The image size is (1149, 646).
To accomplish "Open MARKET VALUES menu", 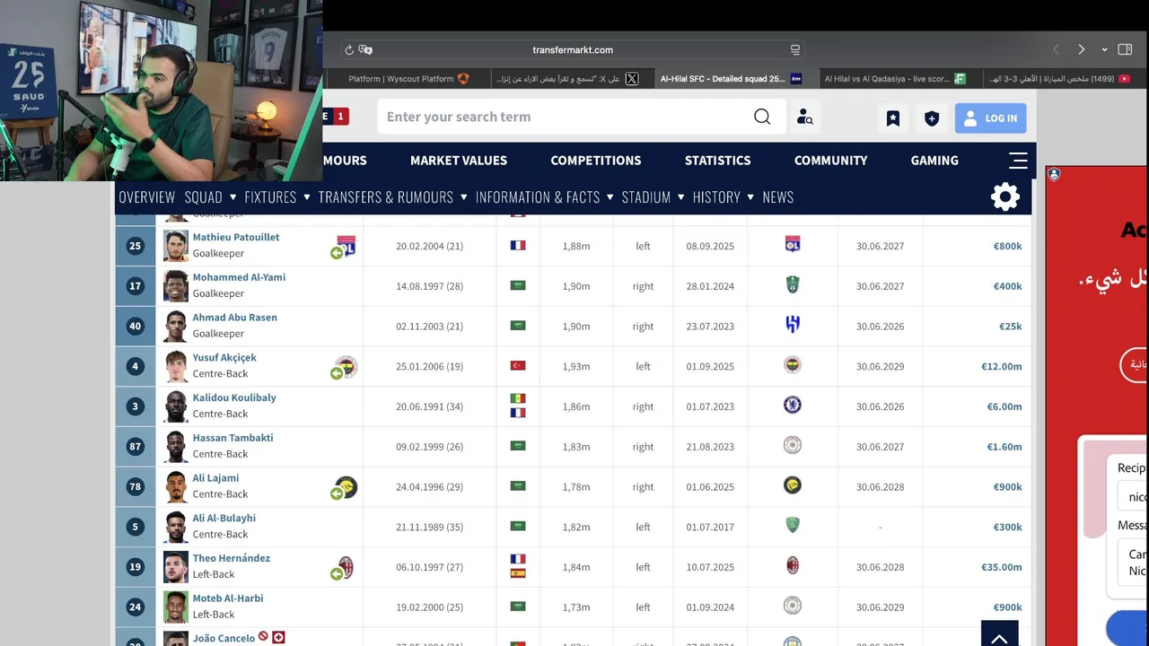I will (459, 161).
